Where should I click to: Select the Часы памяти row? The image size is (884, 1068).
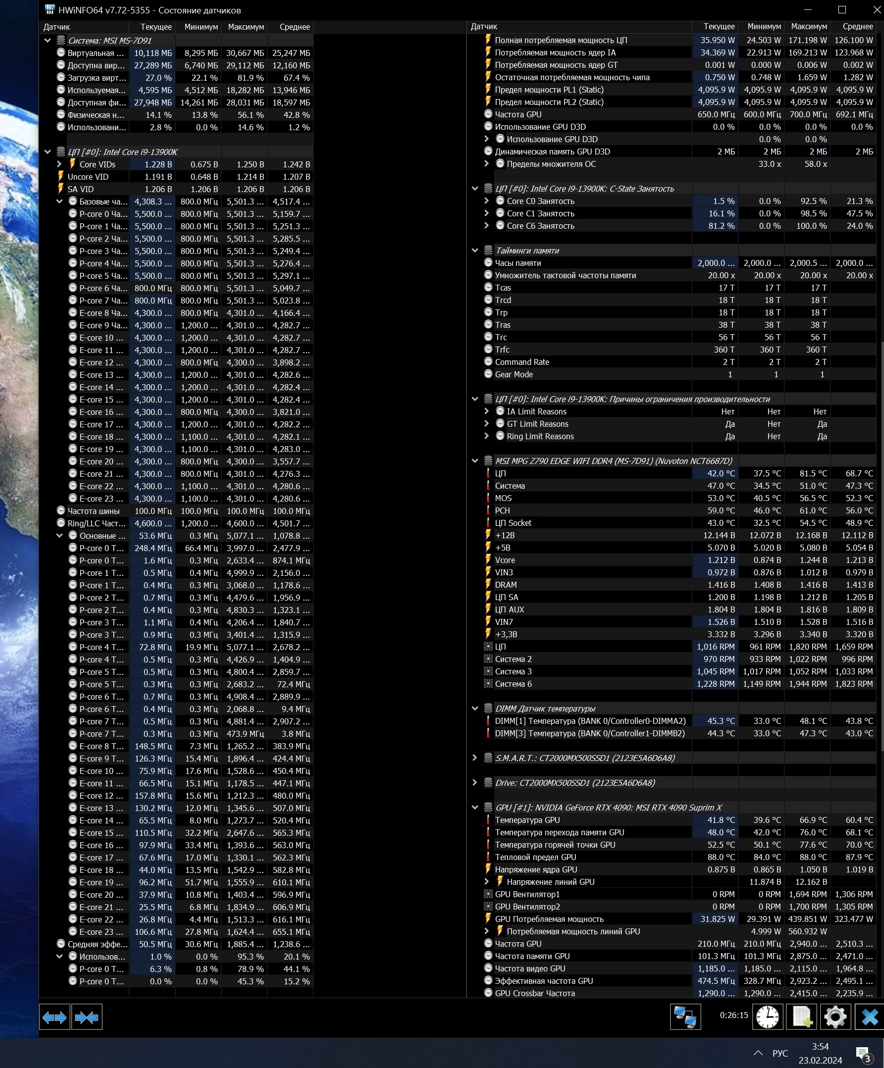(672, 263)
